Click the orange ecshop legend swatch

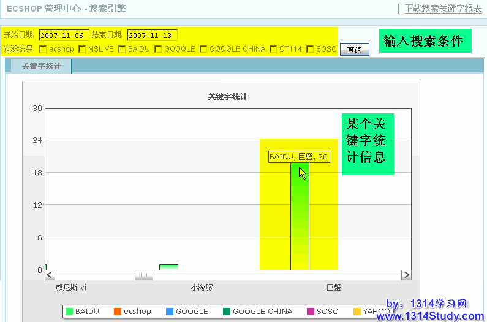pyautogui.click(x=118, y=312)
